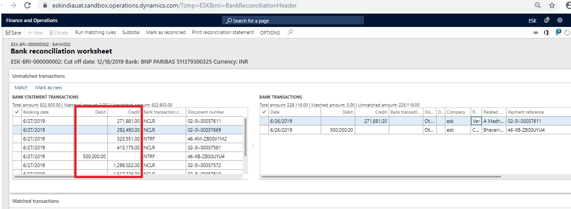The height and width of the screenshot is (209, 571).
Task: Mark the bank transaction row for A Madh...
Action: [x=264, y=121]
